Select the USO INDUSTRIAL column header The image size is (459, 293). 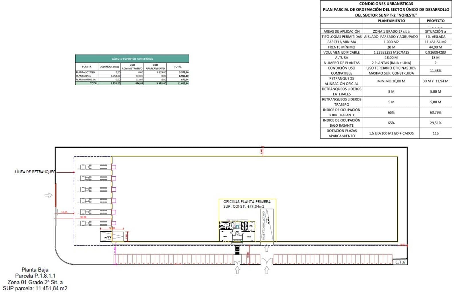coord(109,67)
